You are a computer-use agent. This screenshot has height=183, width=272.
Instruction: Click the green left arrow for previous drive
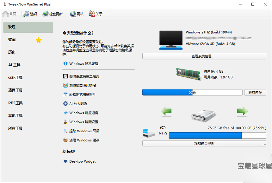coord(166,111)
